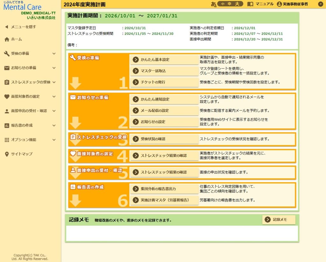Click arrow icon on チケットの発行 button
The height and width of the screenshot is (262, 326).
136,82
